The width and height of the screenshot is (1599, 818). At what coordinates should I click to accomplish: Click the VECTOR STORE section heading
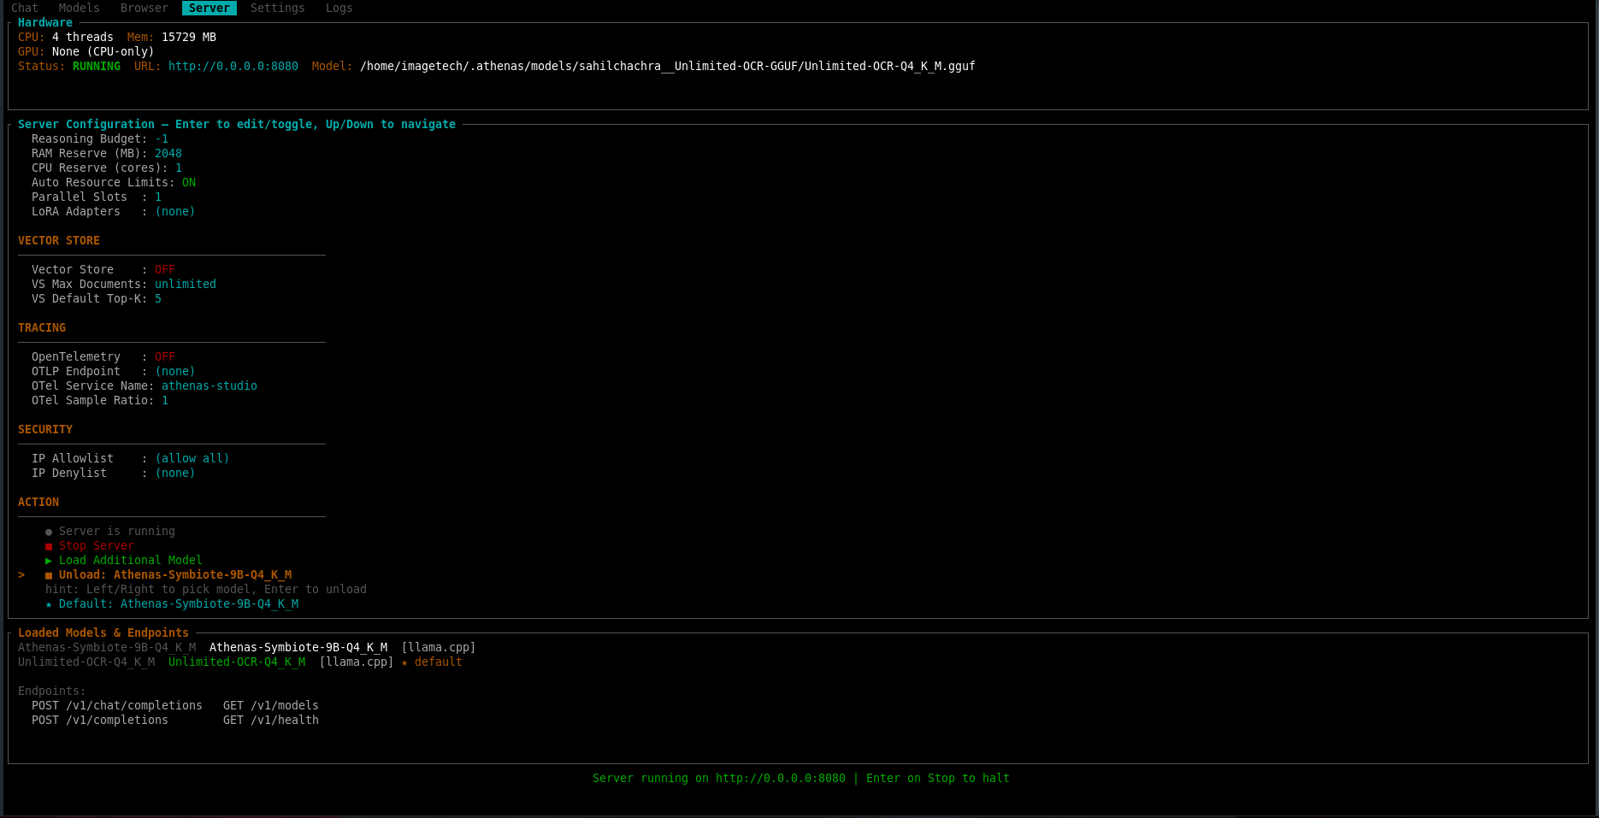point(59,241)
